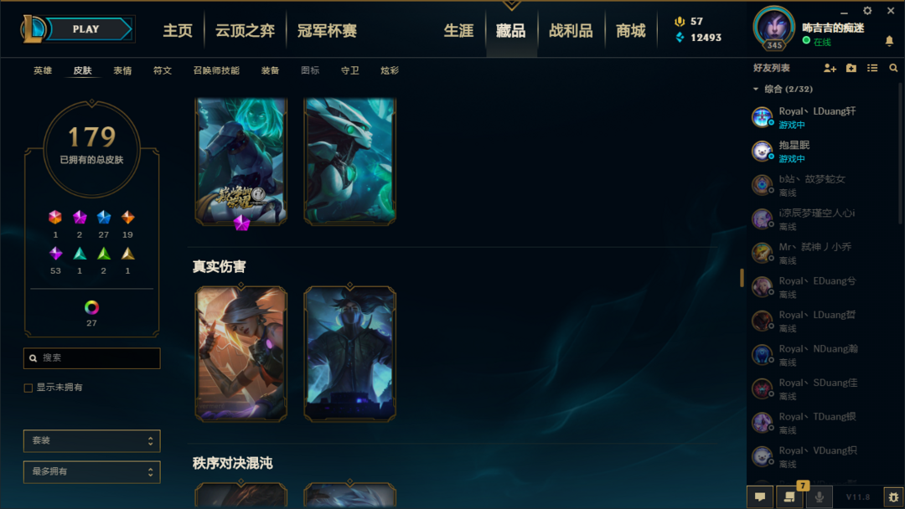This screenshot has height=509, width=905.
Task: Collapse the 综合 (2/32) friend group
Action: pos(756,89)
